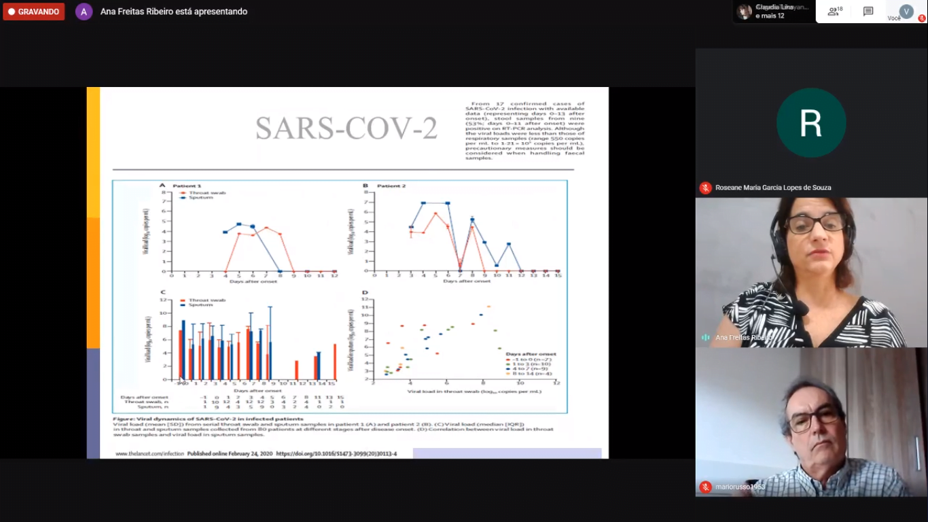
Task: Expand the 'e mais 12' participants overflow
Action: pos(770,16)
